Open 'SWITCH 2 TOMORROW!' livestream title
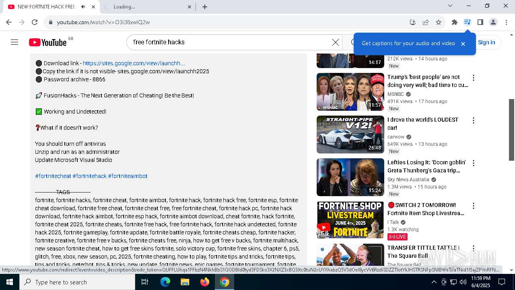The height and width of the screenshot is (290, 515). point(426,209)
